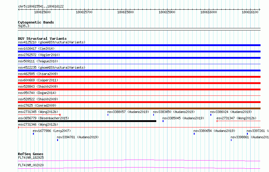269x172 pixels.
Task: Click the Cytogenetic Bands track heading
Action: 36,22
